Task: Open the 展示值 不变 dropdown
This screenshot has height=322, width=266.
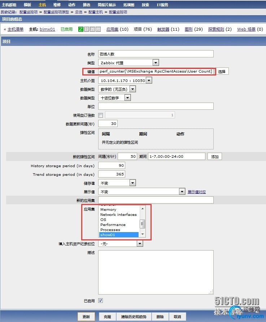Action: 141,192
